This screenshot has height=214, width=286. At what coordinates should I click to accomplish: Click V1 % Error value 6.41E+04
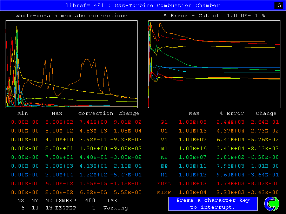230,140
